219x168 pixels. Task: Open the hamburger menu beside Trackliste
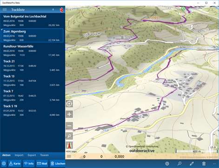tap(5, 10)
